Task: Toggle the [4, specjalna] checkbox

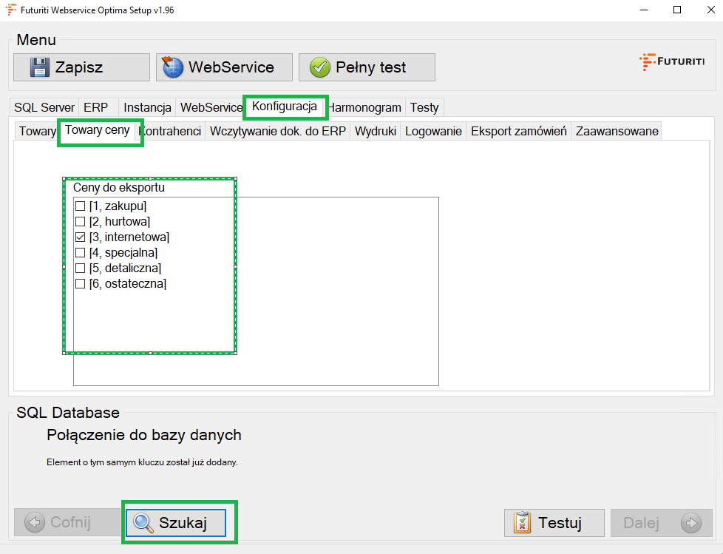Action: [x=80, y=253]
